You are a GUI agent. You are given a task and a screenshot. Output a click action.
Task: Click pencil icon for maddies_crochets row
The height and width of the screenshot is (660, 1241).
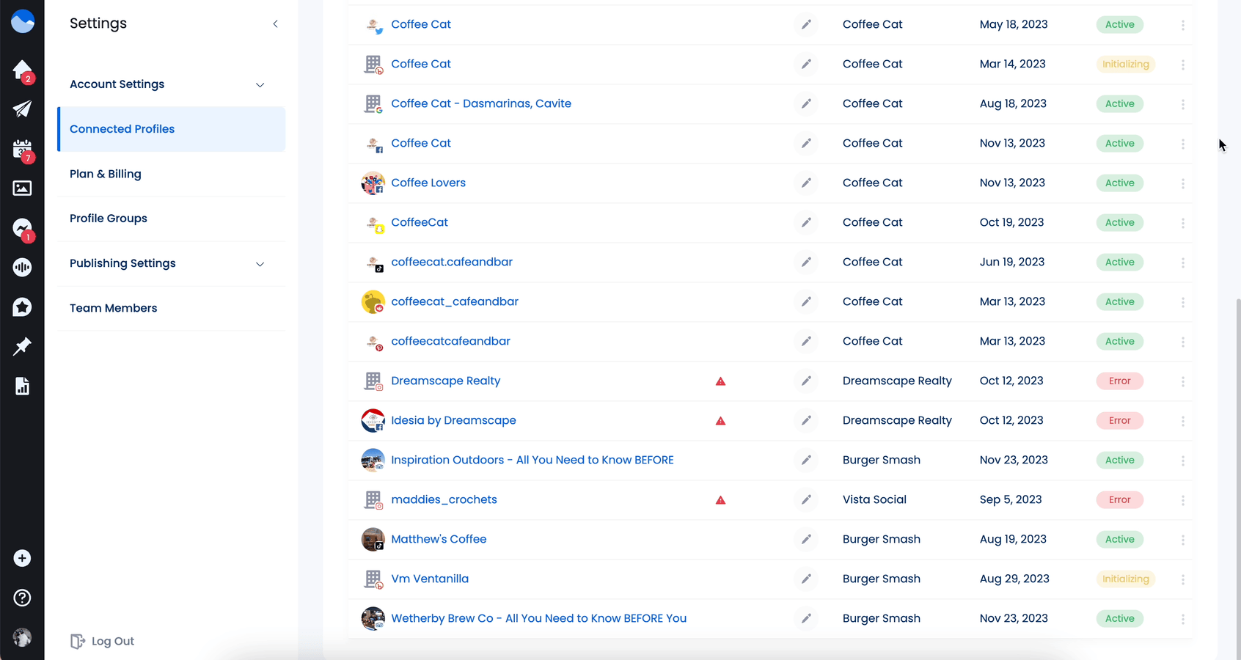click(x=806, y=499)
